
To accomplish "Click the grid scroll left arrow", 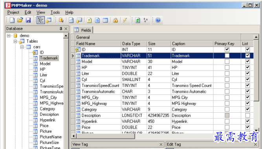I will 73,136.
